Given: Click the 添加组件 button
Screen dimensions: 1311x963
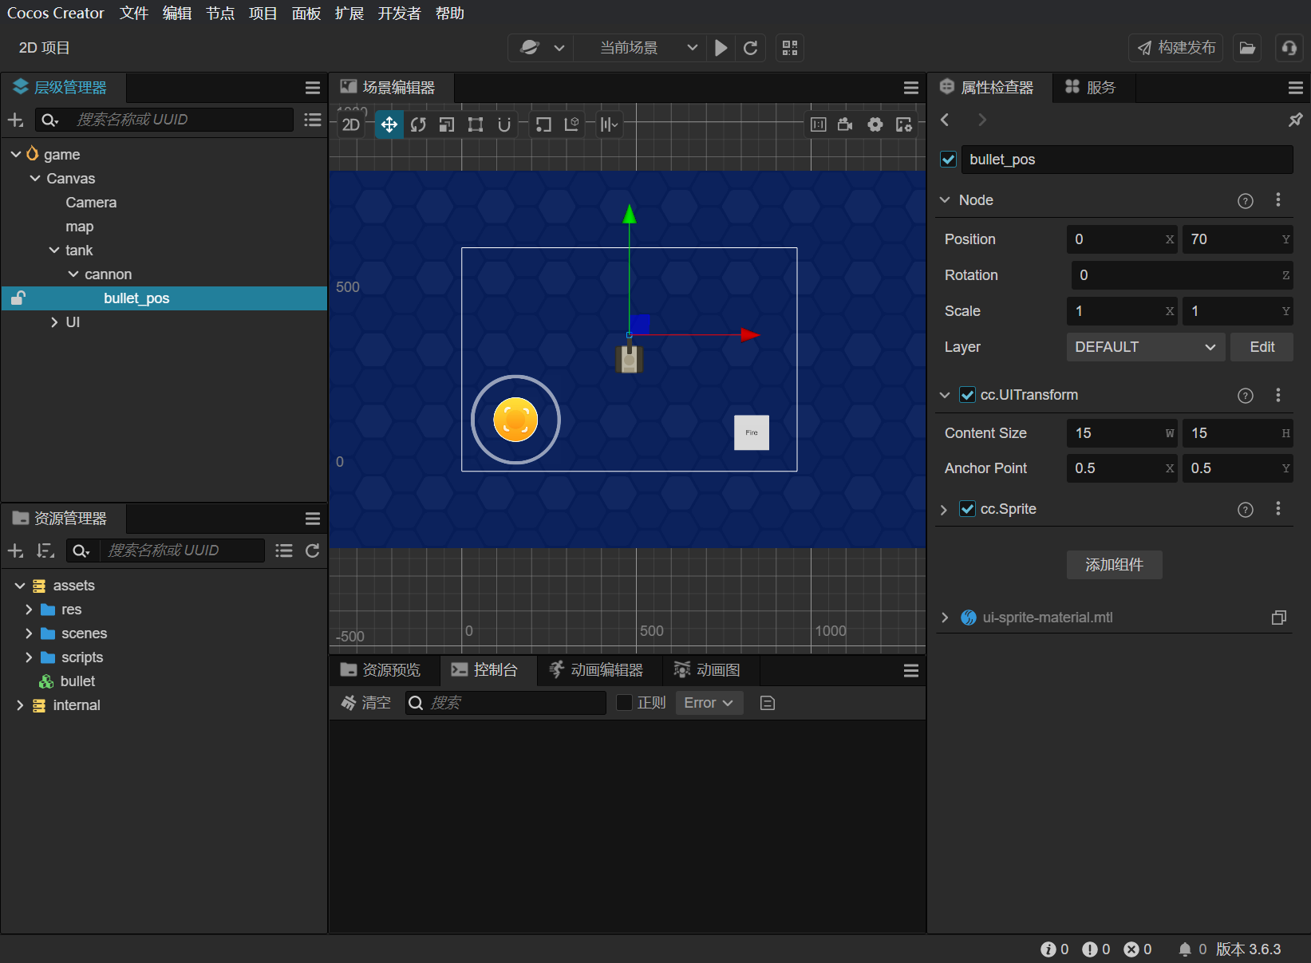Looking at the screenshot, I should 1114,565.
